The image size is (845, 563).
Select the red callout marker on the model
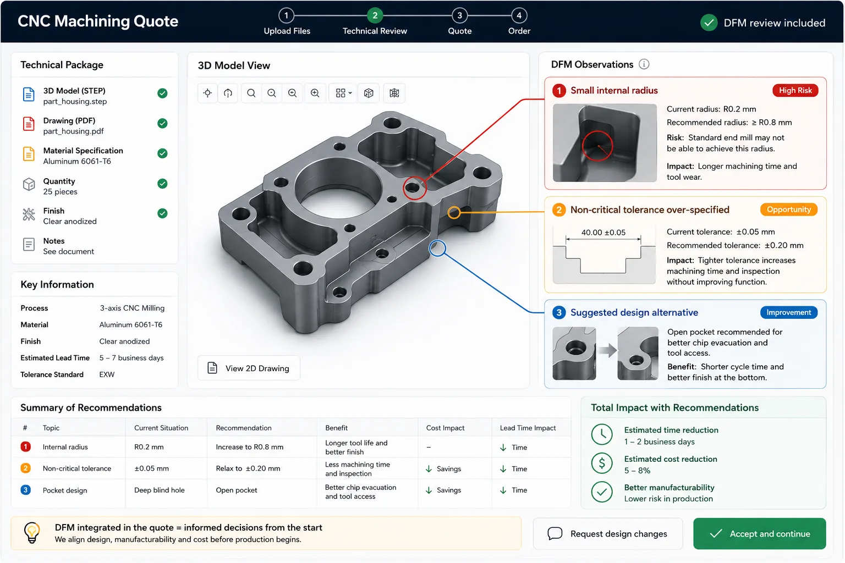[415, 188]
